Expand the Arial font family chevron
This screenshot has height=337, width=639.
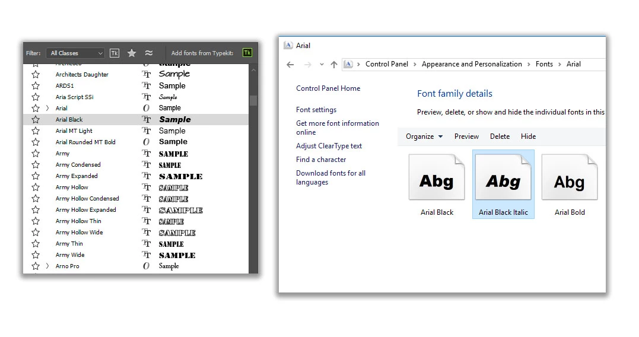(x=47, y=108)
